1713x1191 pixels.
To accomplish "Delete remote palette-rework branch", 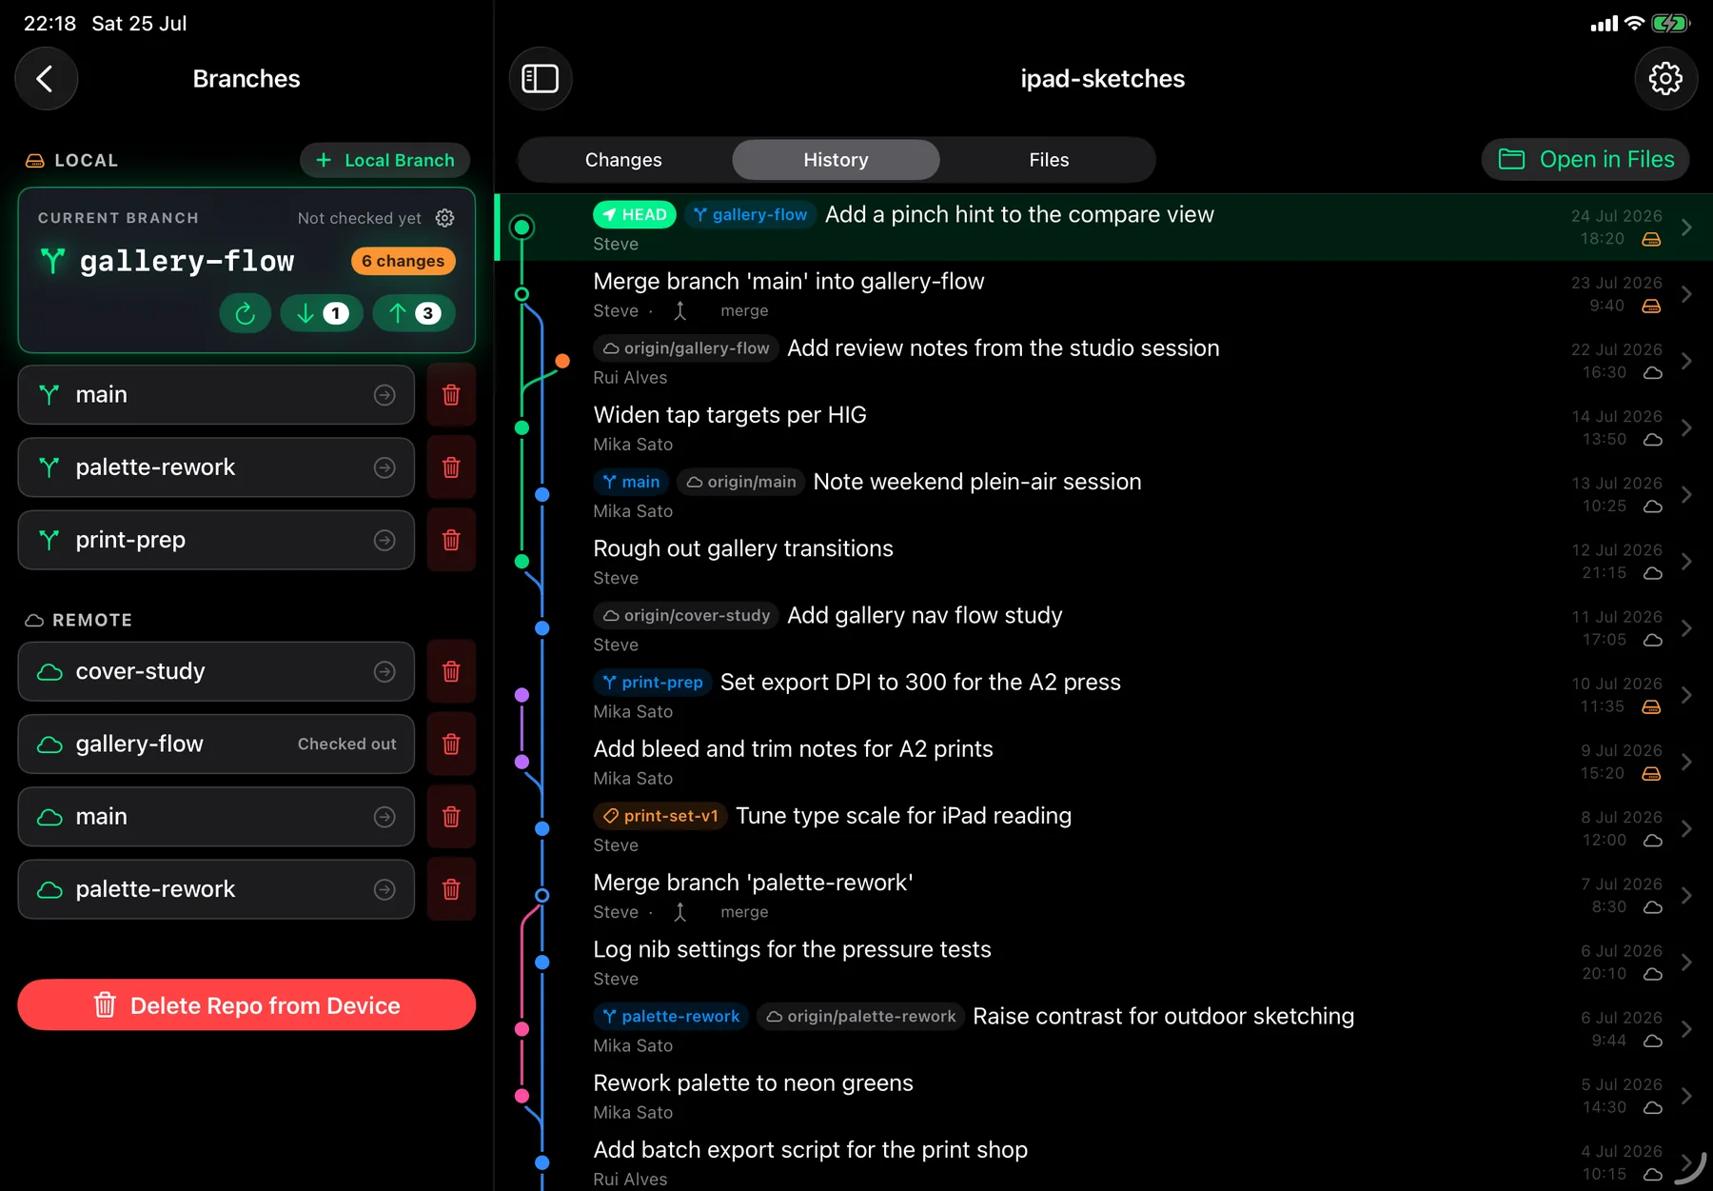I will [x=451, y=889].
